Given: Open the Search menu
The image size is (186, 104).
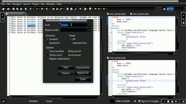Looking at the screenshot, I should [x=27, y=4].
